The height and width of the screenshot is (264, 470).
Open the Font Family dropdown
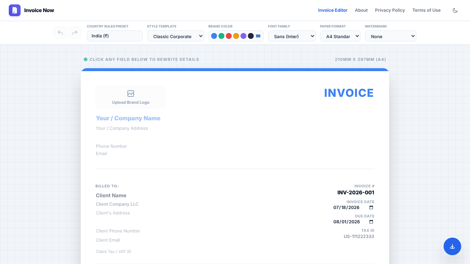click(x=292, y=36)
